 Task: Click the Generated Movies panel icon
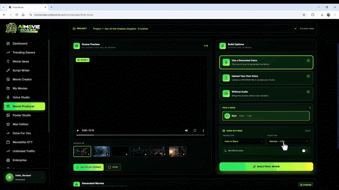point(77,184)
